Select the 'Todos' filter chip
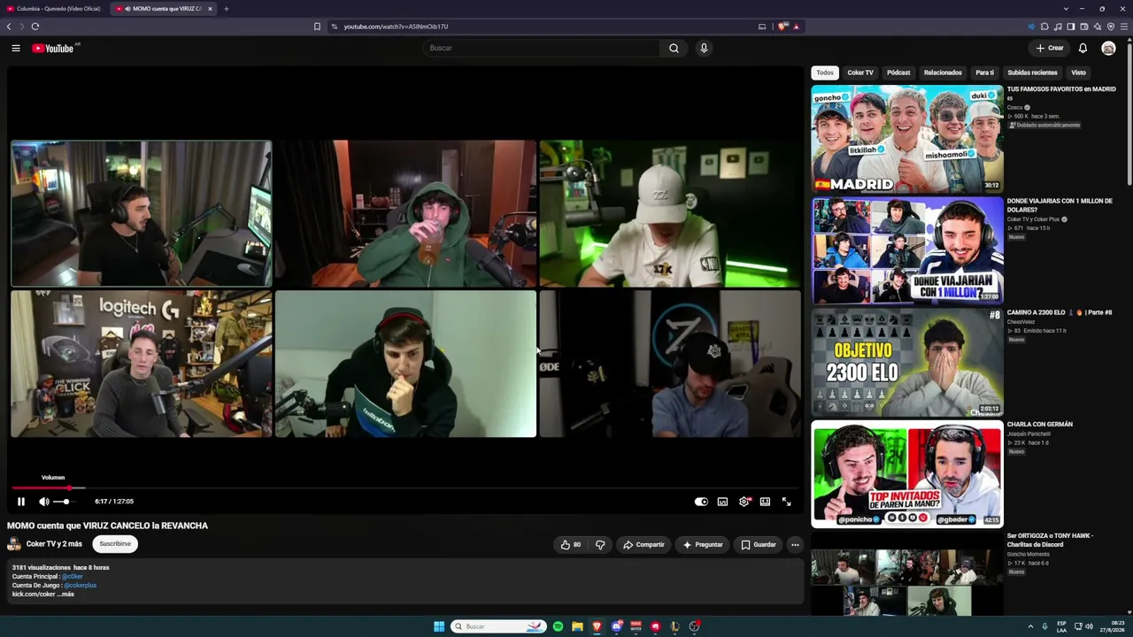The image size is (1133, 637). [825, 73]
